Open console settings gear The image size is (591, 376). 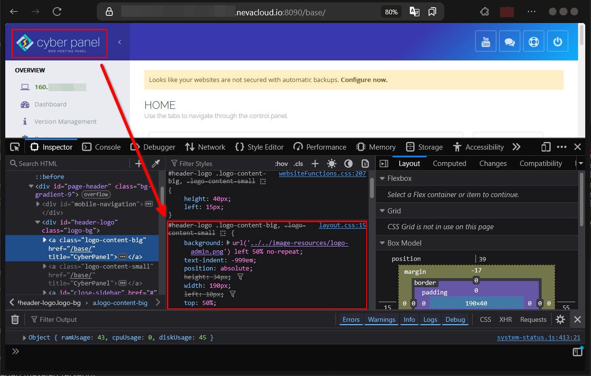click(x=560, y=319)
